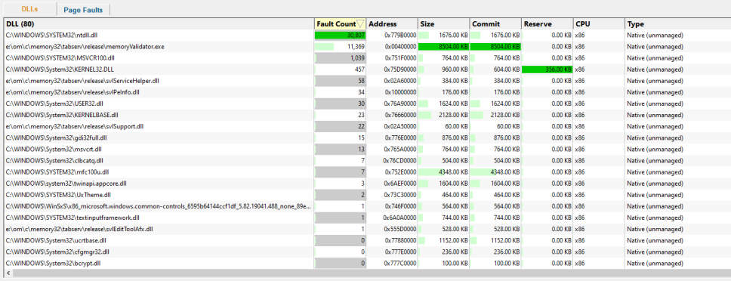Sort by the Commit column header

coord(495,24)
